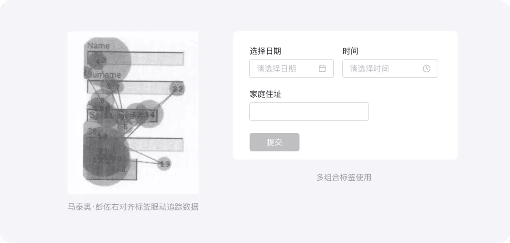Click the empty 家庭住址 address input
The height and width of the screenshot is (243, 510).
[309, 111]
